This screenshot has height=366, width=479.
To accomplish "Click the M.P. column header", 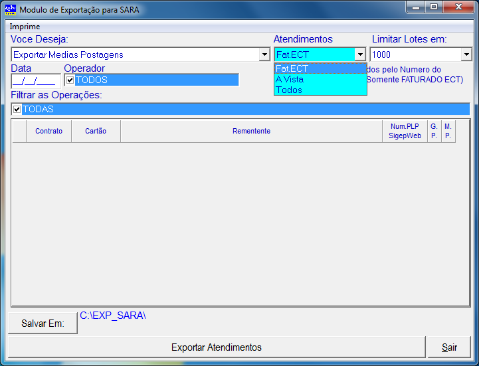I will (x=448, y=131).
